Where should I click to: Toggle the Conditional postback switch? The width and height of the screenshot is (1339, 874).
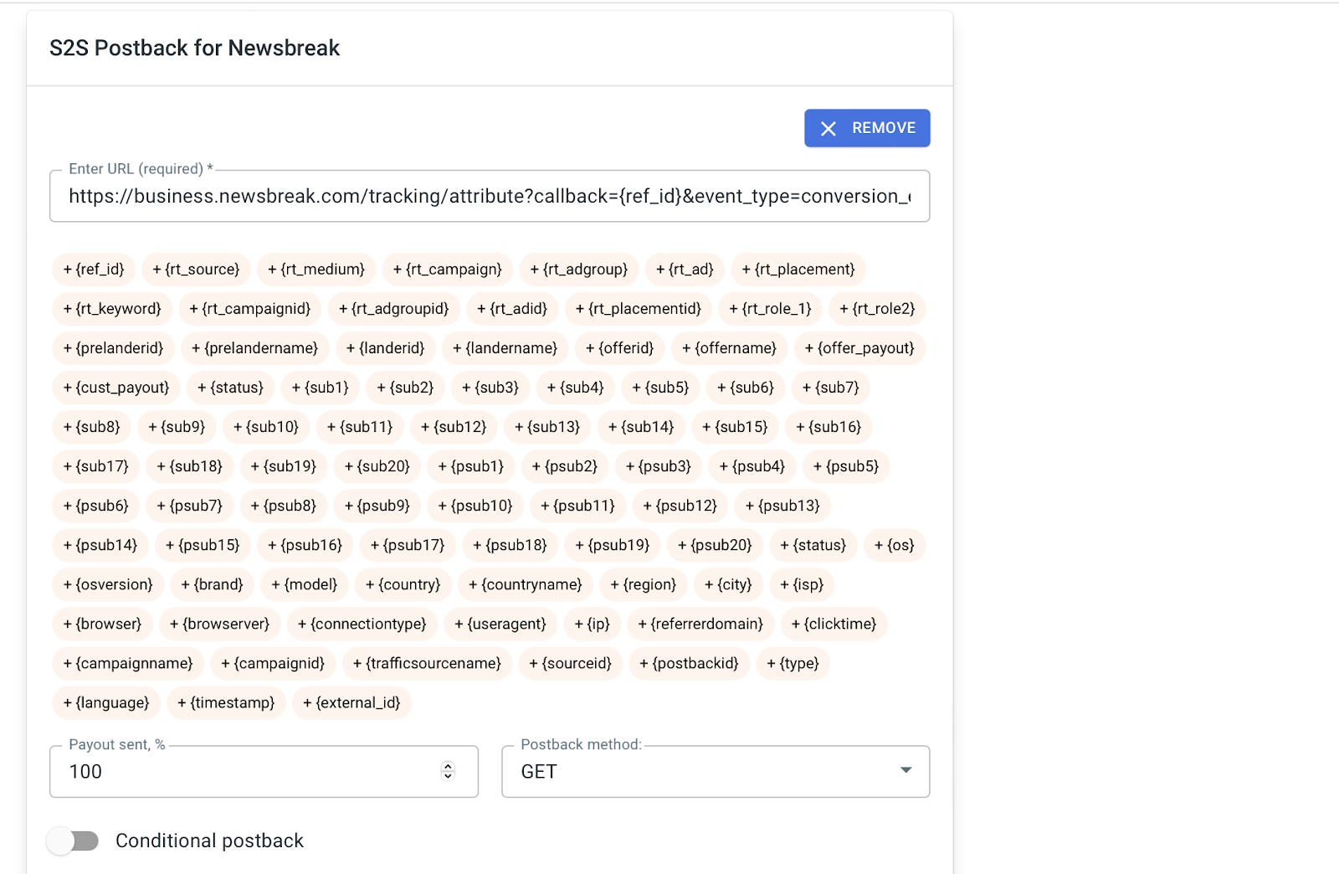click(x=73, y=841)
